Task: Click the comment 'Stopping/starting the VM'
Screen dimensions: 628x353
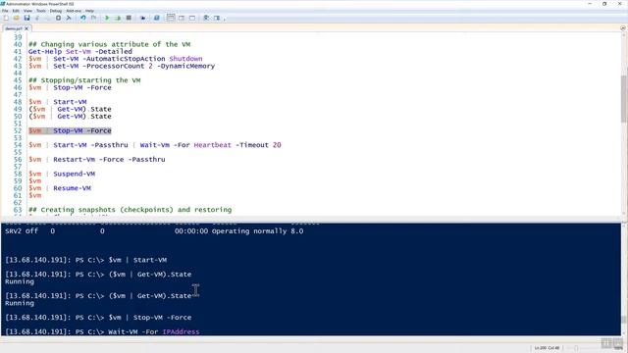Action: [91, 80]
